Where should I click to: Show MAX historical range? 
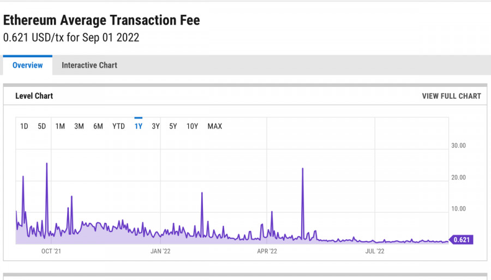pyautogui.click(x=215, y=127)
